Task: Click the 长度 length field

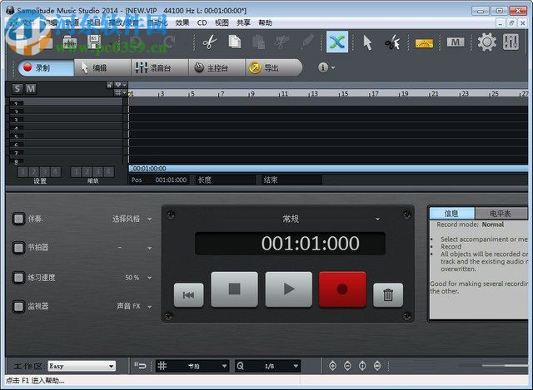Action: pos(226,180)
